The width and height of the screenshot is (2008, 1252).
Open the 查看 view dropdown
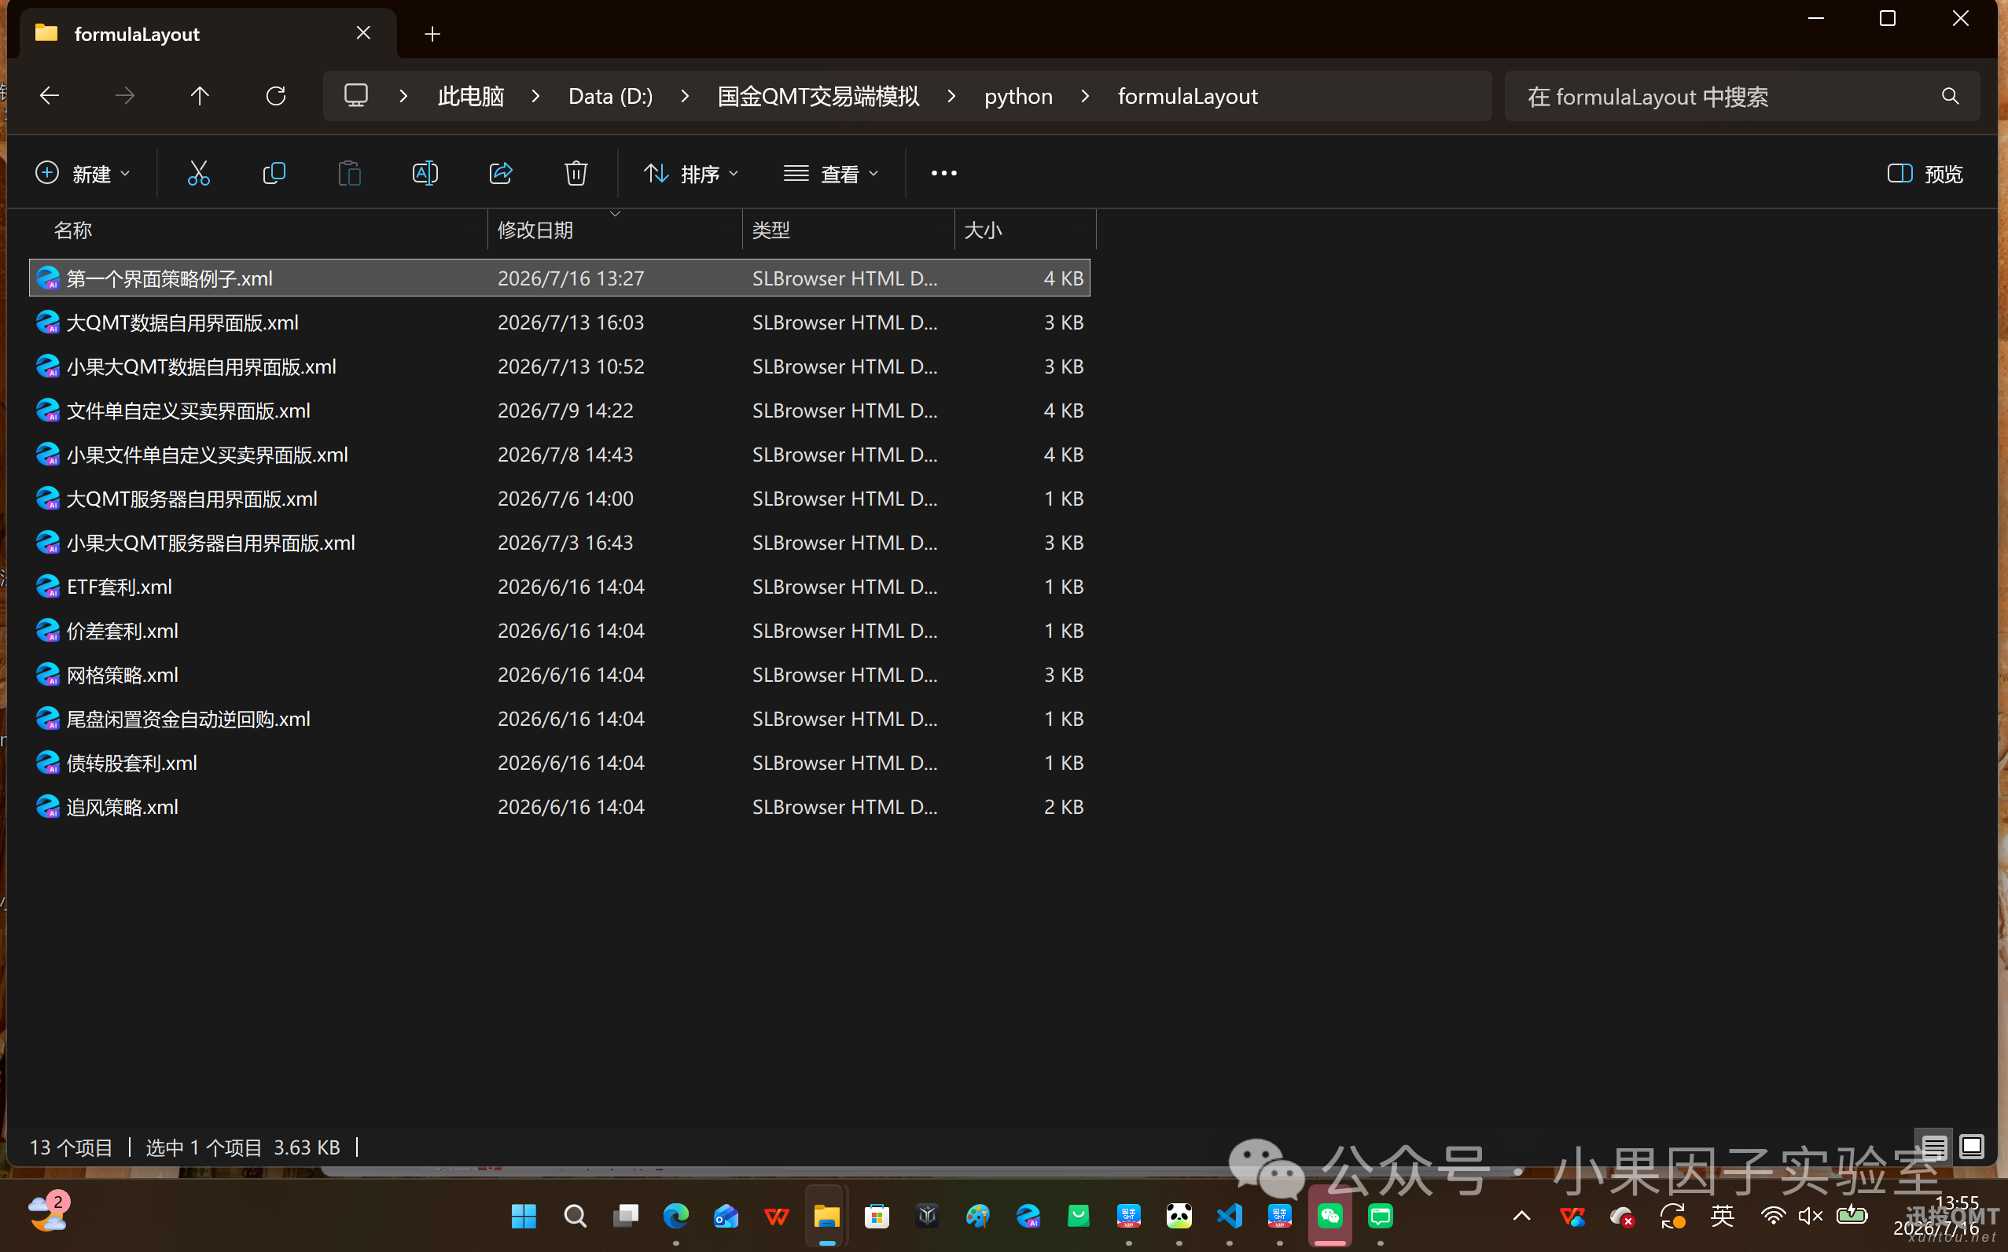tap(831, 173)
